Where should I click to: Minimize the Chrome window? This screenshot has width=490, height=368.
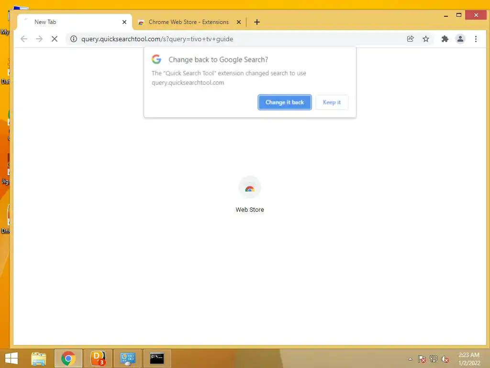(446, 15)
